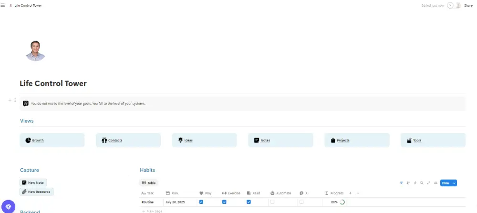Click the database settings icon
The height and width of the screenshot is (213, 477).
click(x=436, y=183)
